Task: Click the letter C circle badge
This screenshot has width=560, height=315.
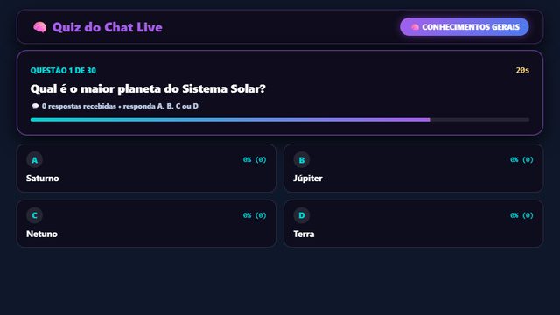Action: pos(35,215)
